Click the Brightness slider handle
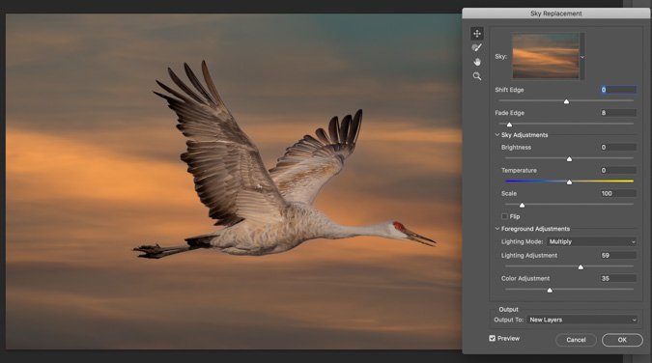The width and height of the screenshot is (652, 363). [x=569, y=159]
